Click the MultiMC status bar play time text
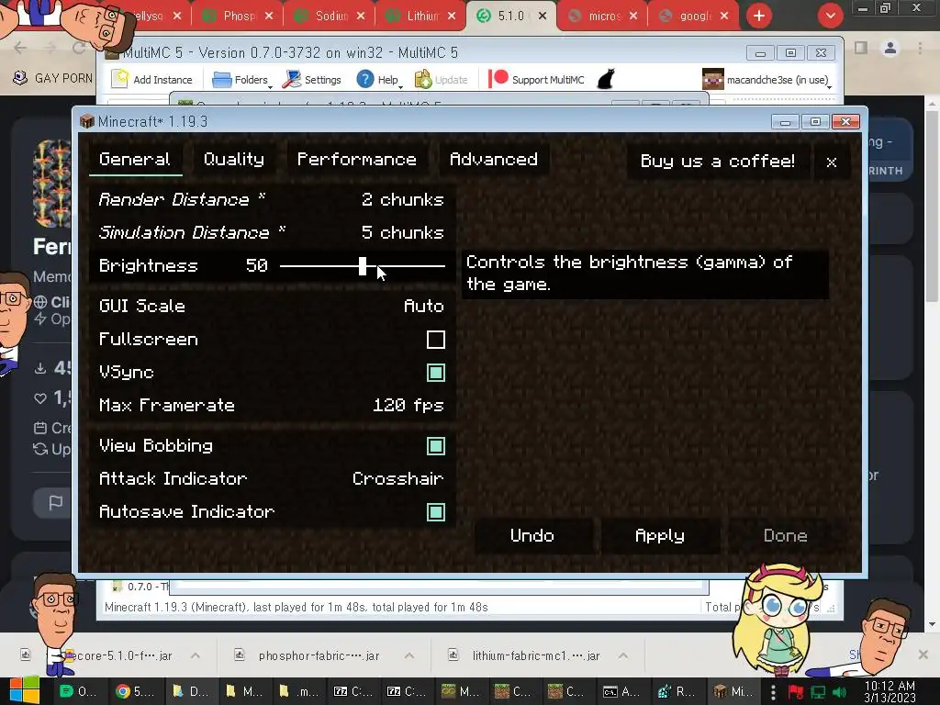 point(297,608)
